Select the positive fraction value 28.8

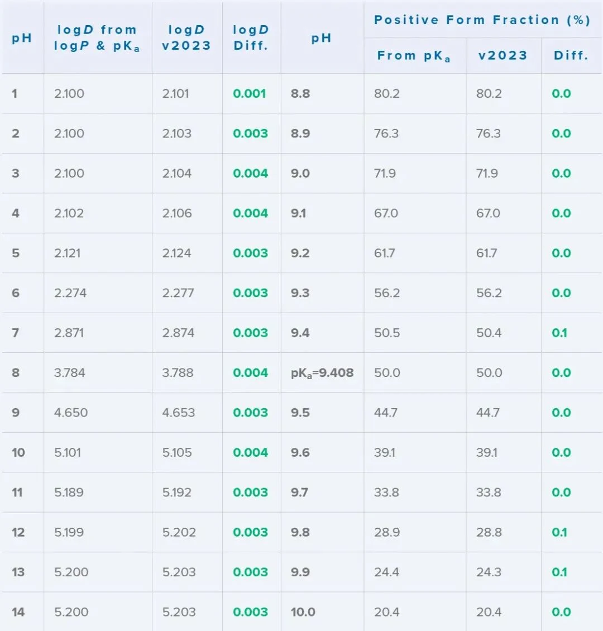pyautogui.click(x=489, y=532)
